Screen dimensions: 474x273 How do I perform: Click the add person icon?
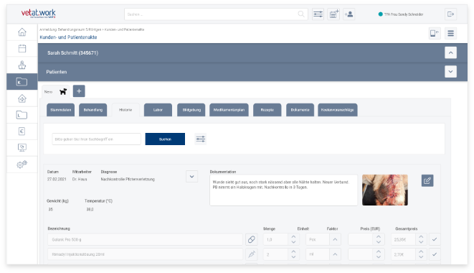coord(349,14)
